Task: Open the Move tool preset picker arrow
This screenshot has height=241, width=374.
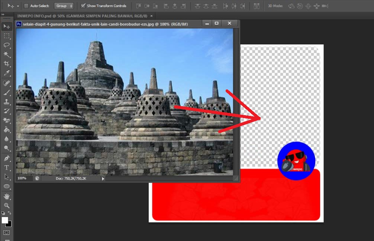Action: [x=18, y=6]
